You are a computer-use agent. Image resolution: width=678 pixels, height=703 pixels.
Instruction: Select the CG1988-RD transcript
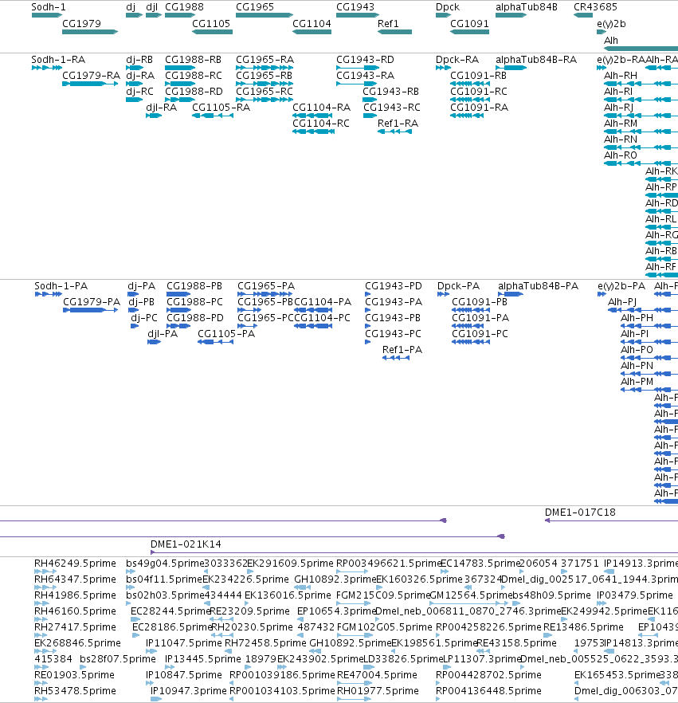click(180, 100)
